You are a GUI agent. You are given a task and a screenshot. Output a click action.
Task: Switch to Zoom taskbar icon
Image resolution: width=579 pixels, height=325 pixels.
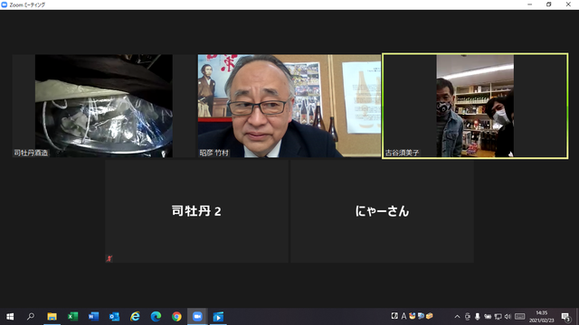click(197, 317)
